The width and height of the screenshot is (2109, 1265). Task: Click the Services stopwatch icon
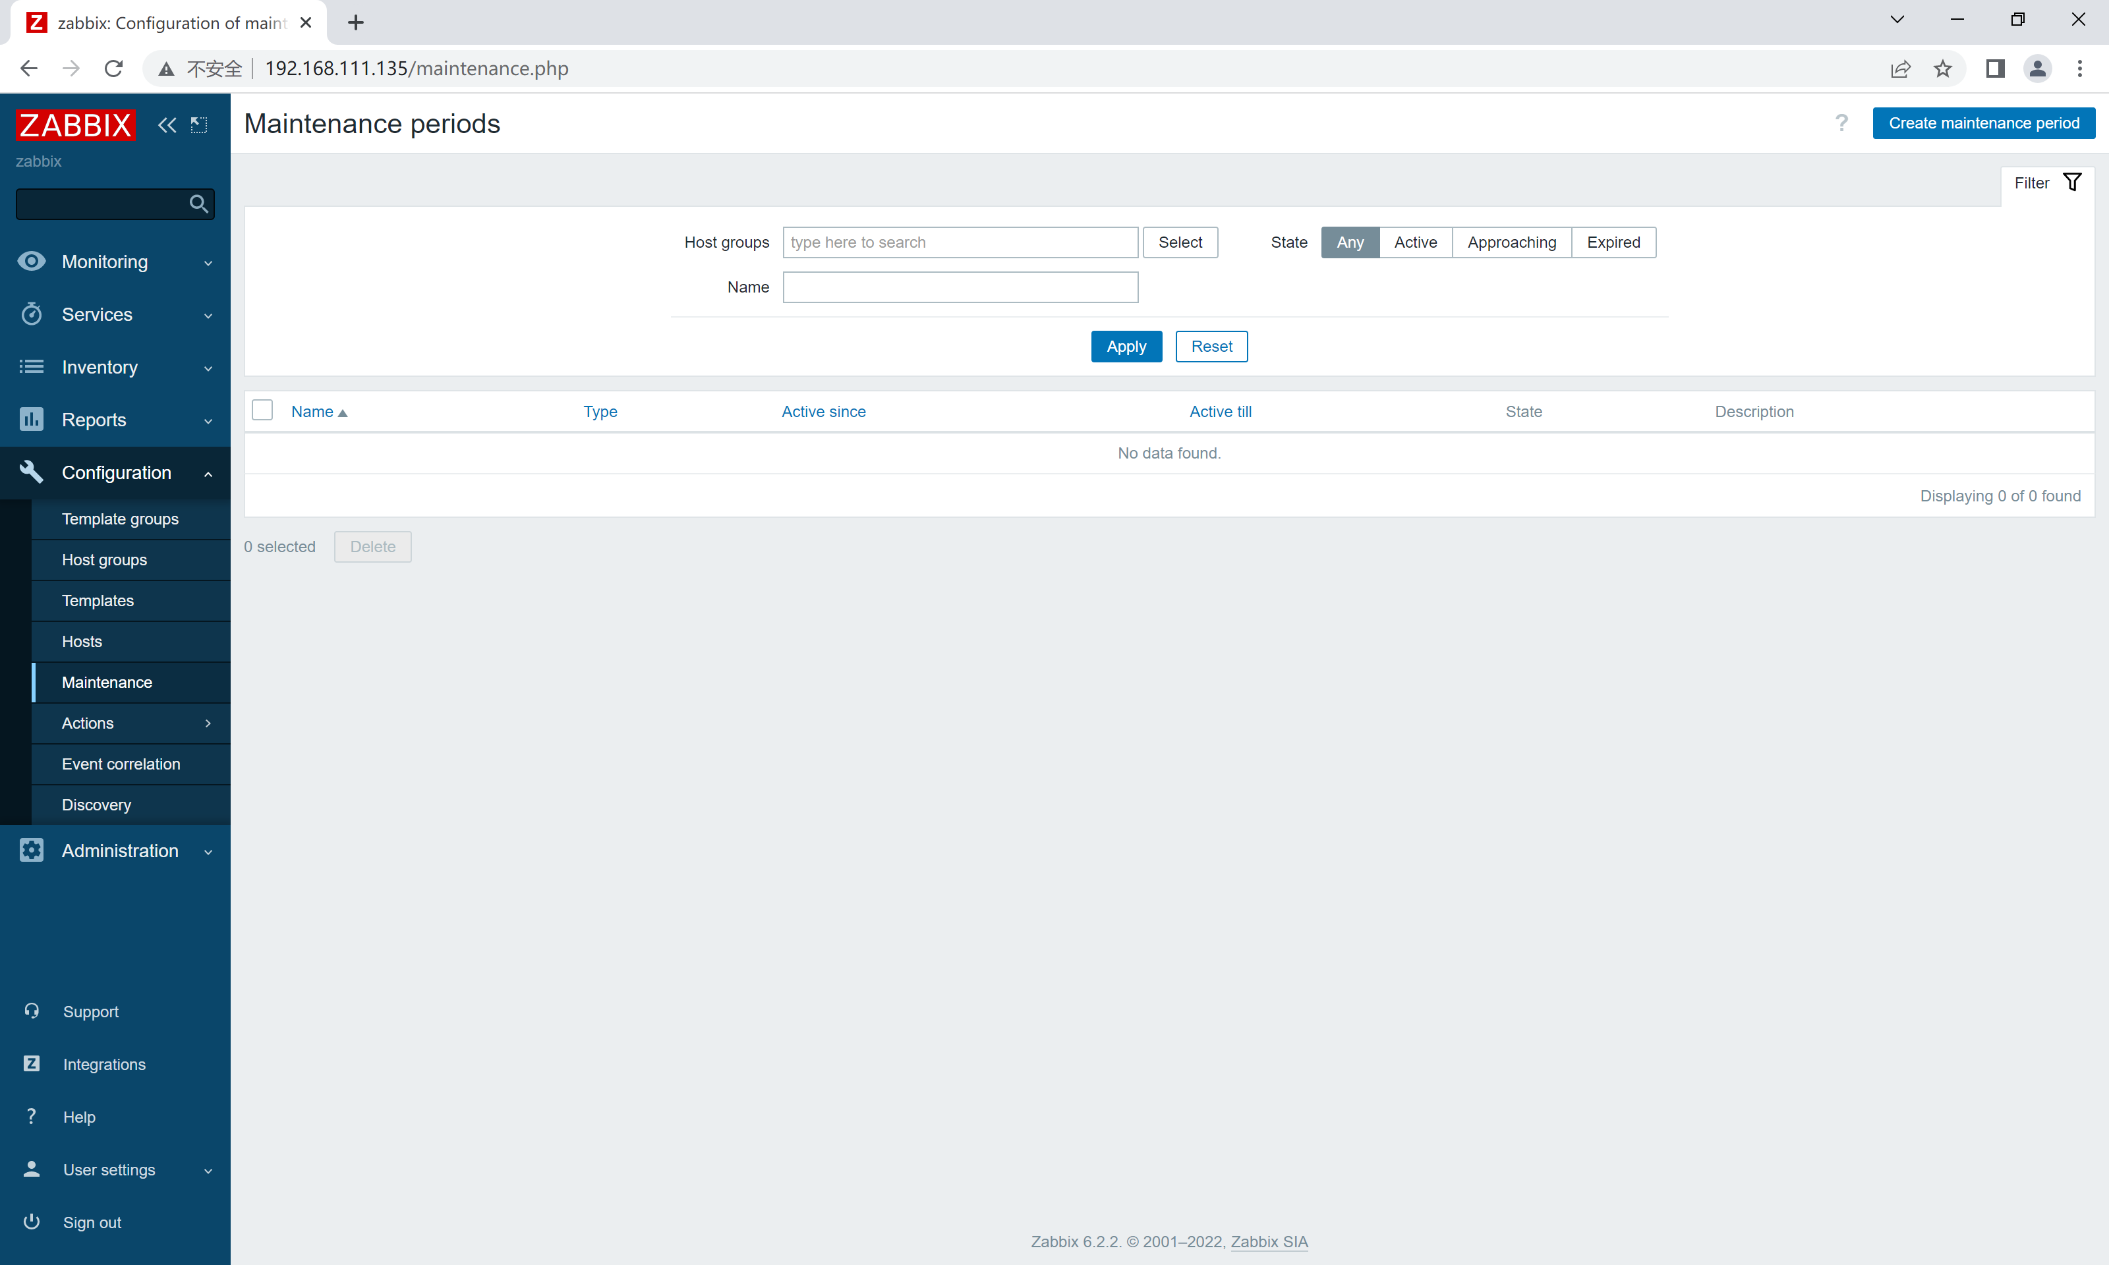point(32,314)
